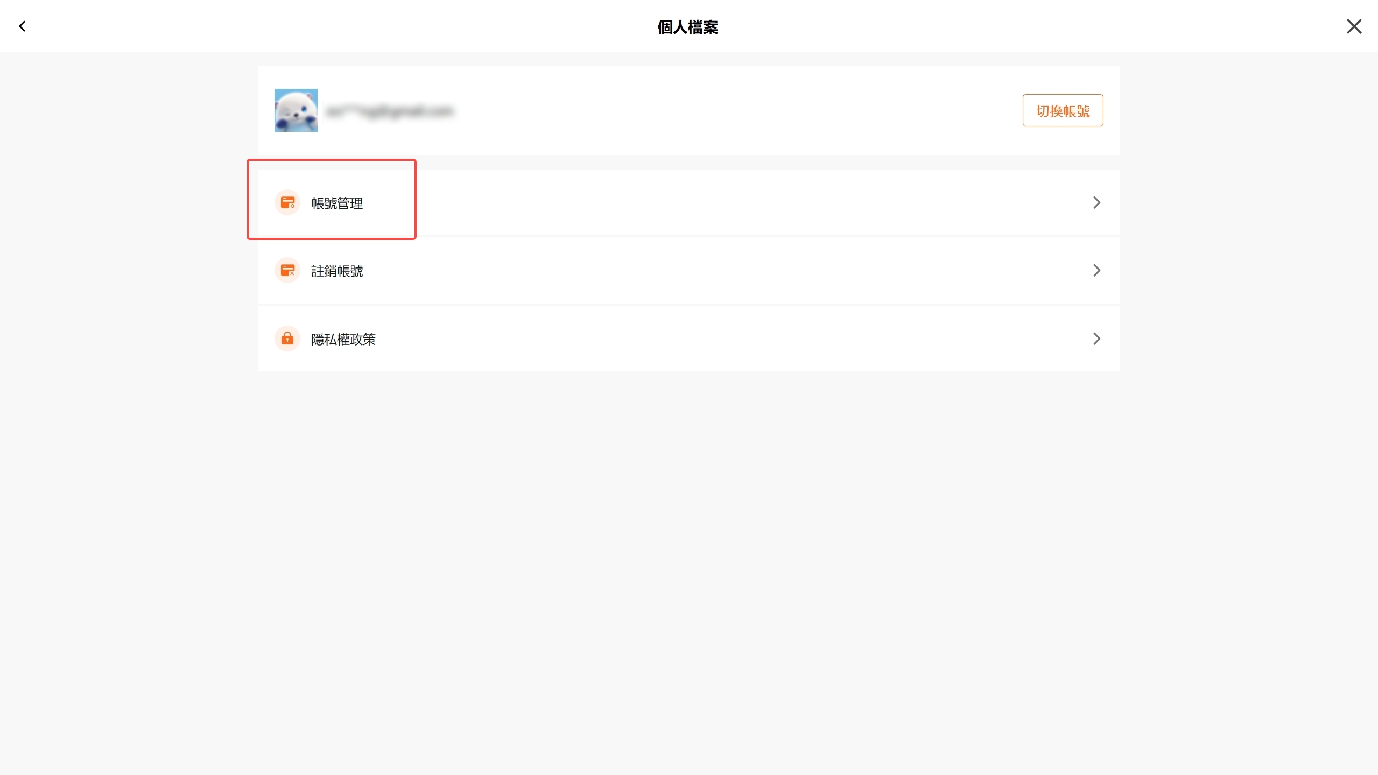1378x775 pixels.
Task: Expand 註銷帳號 via its right chevron
Action: 1096,271
